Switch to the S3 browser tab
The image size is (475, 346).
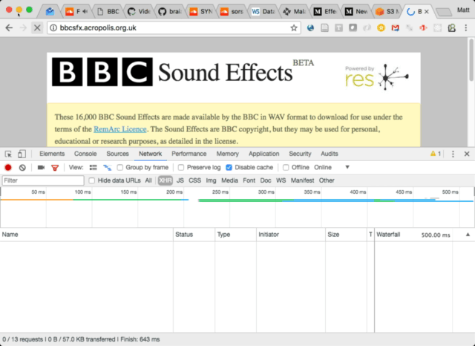point(388,12)
